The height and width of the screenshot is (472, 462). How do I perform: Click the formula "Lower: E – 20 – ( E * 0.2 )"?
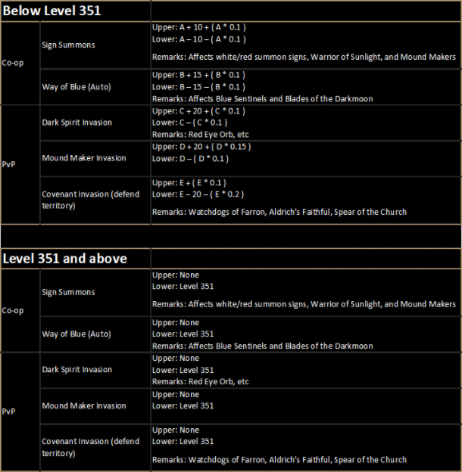pyautogui.click(x=198, y=194)
